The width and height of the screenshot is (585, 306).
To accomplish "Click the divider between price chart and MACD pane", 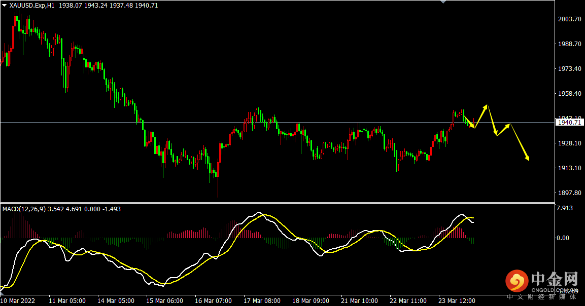I will 274,203.
